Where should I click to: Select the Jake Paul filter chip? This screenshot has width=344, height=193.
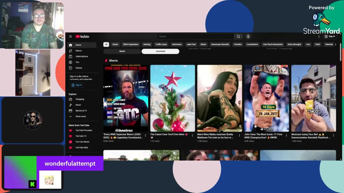pos(191,44)
